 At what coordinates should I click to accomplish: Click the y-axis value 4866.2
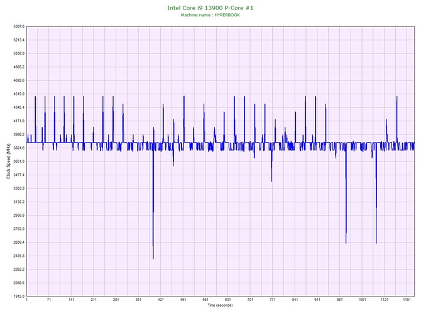(x=19, y=67)
